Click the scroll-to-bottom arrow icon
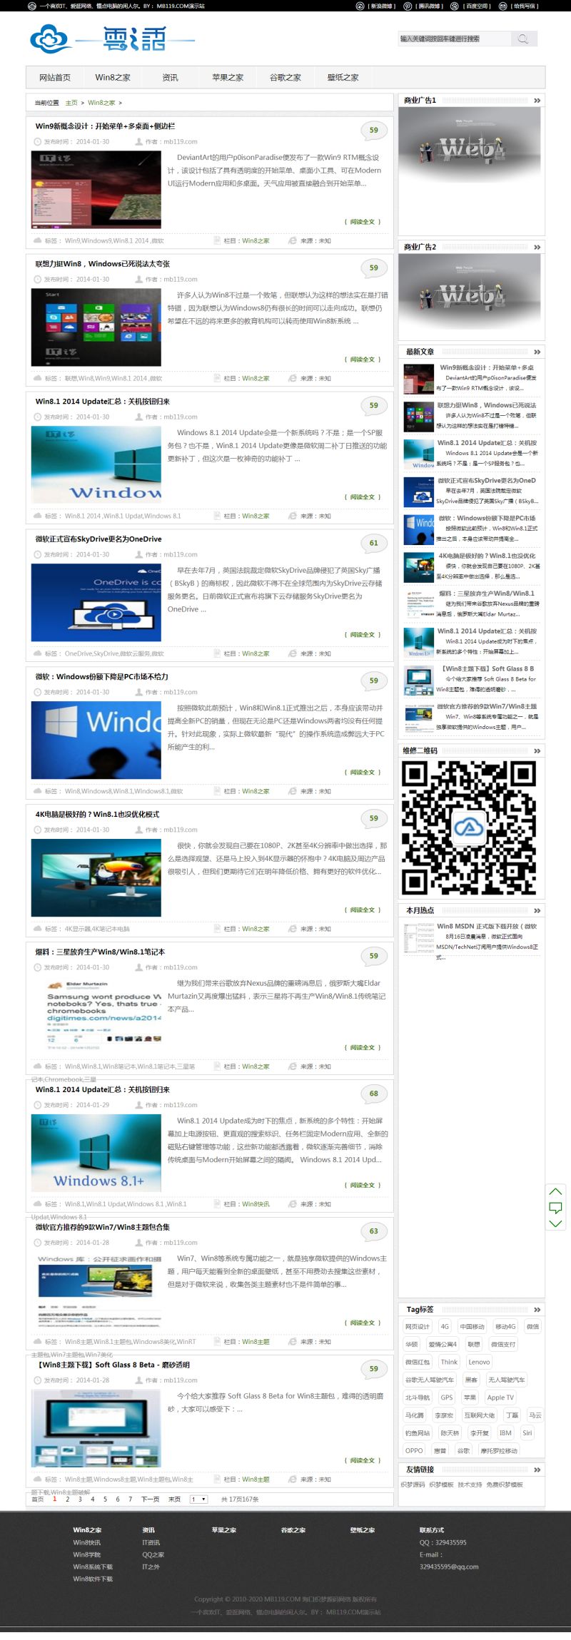 (x=555, y=1223)
